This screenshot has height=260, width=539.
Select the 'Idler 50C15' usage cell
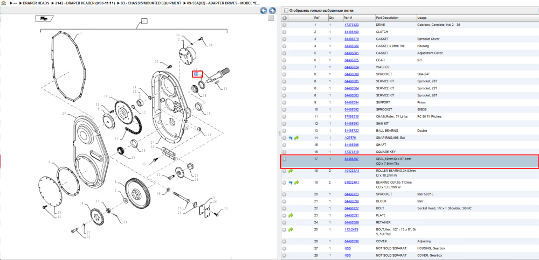pyautogui.click(x=425, y=194)
